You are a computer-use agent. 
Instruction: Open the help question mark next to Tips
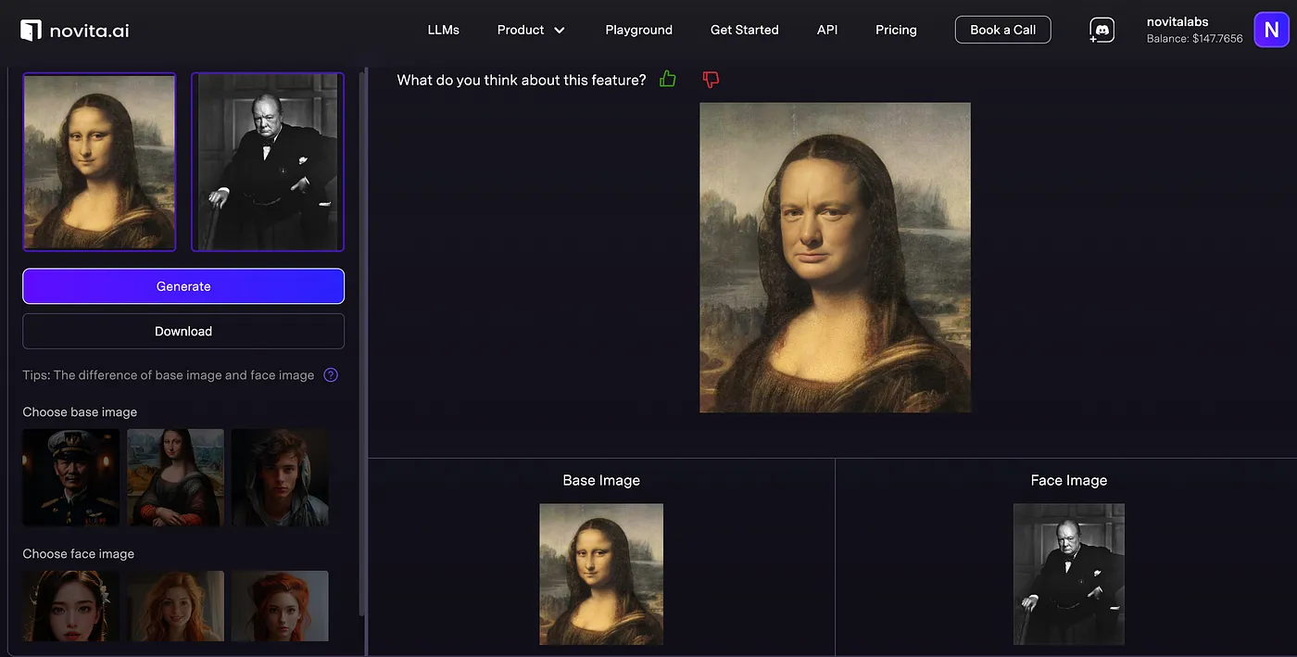click(x=331, y=375)
